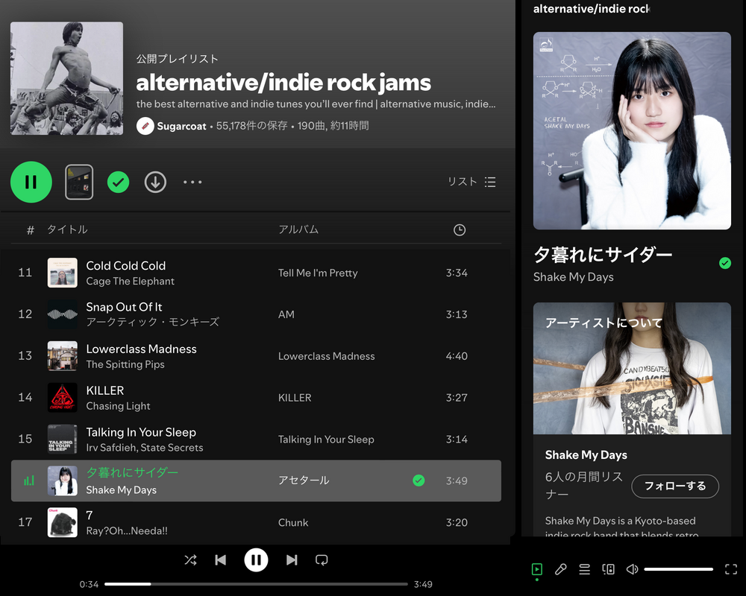
Task: Open the Shake My Days link under the side panel song title
Action: click(x=573, y=277)
